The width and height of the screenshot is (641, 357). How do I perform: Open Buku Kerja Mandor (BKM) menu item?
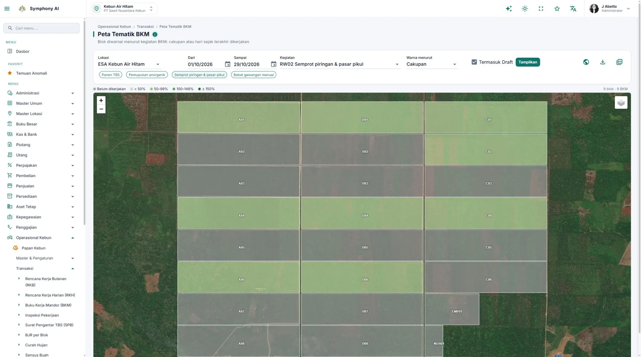[48, 305]
